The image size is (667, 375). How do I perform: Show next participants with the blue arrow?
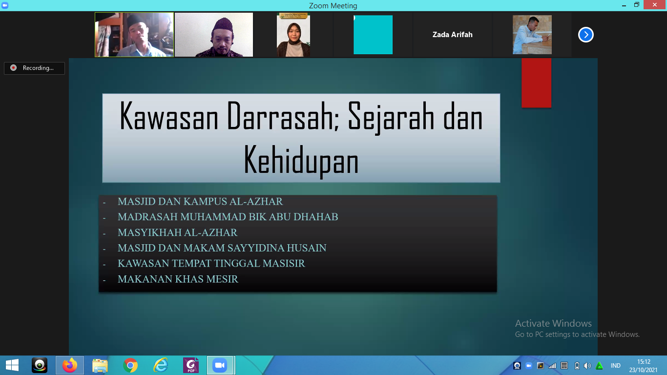pos(585,35)
